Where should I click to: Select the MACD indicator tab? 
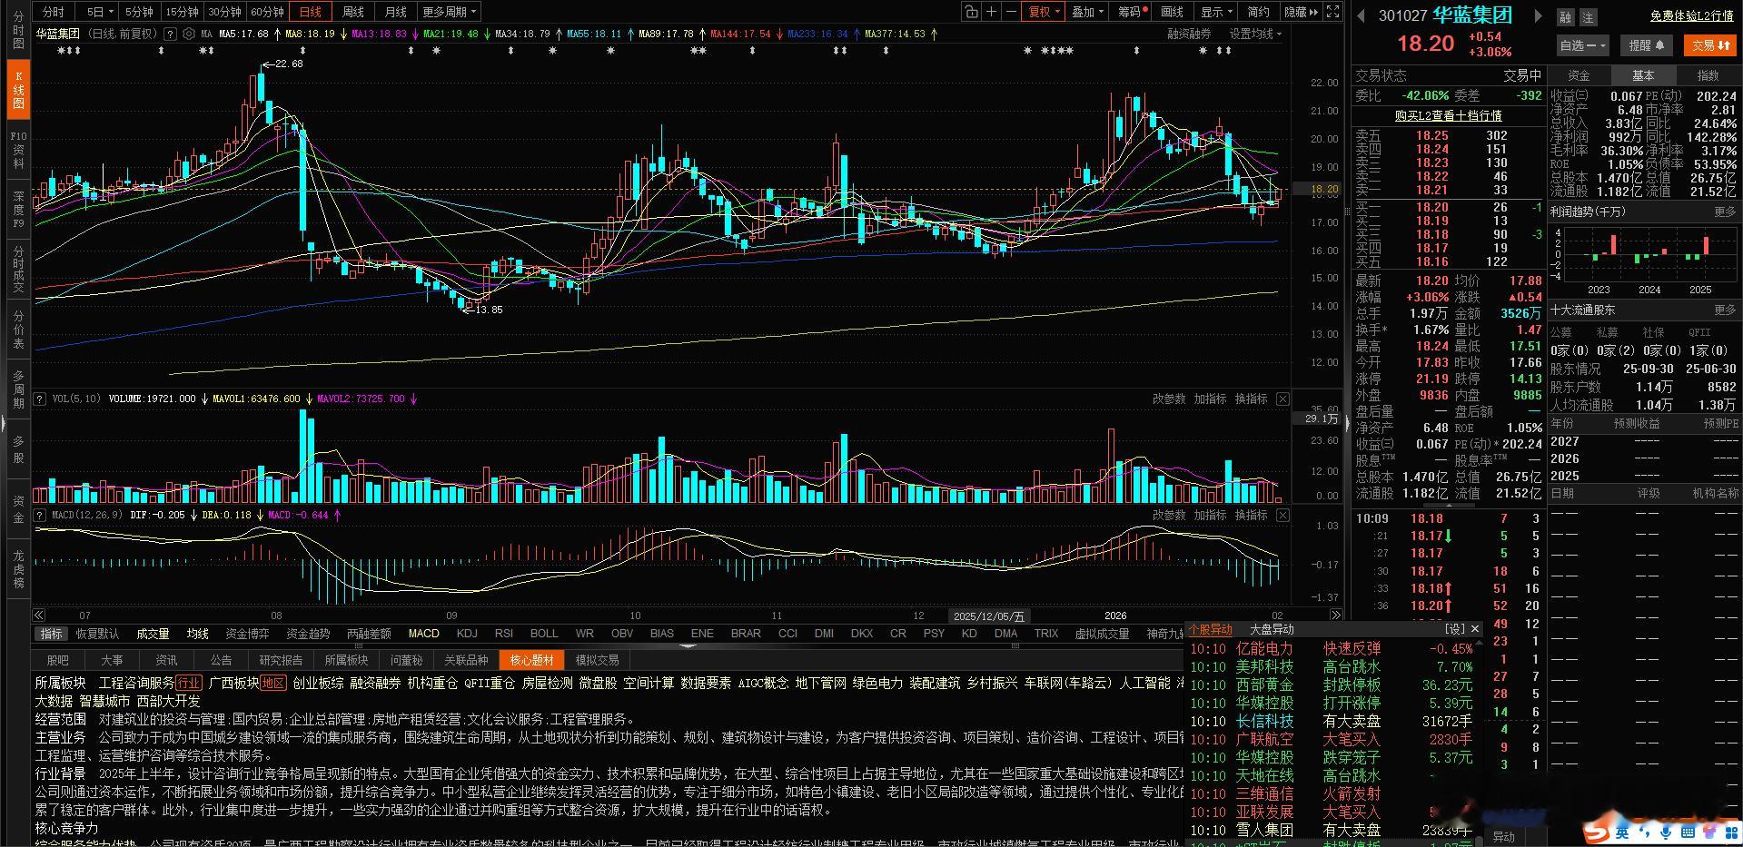[x=422, y=633]
